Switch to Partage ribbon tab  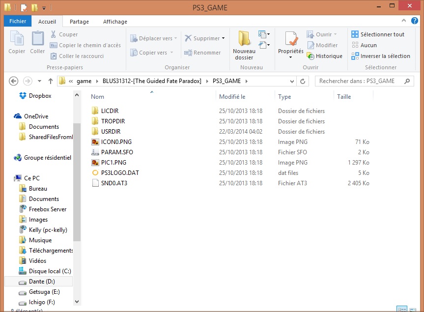(x=79, y=22)
